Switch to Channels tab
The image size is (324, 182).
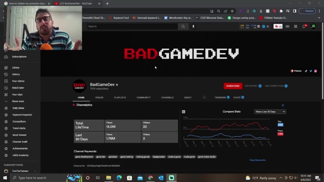pyautogui.click(x=167, y=98)
